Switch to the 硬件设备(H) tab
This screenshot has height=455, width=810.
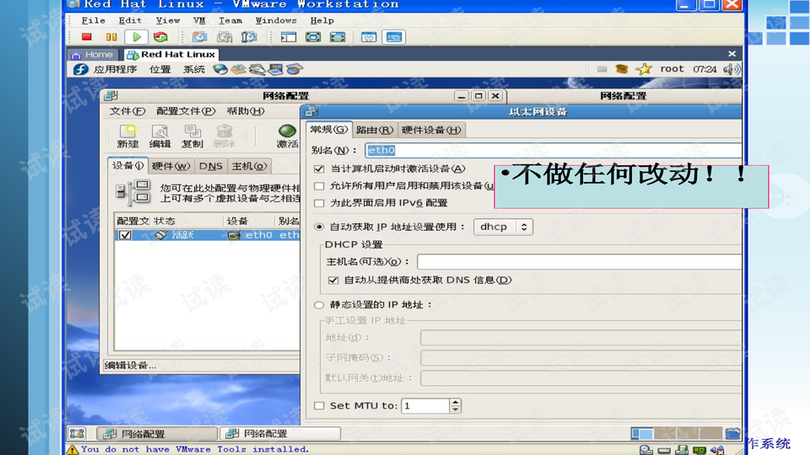tap(431, 130)
